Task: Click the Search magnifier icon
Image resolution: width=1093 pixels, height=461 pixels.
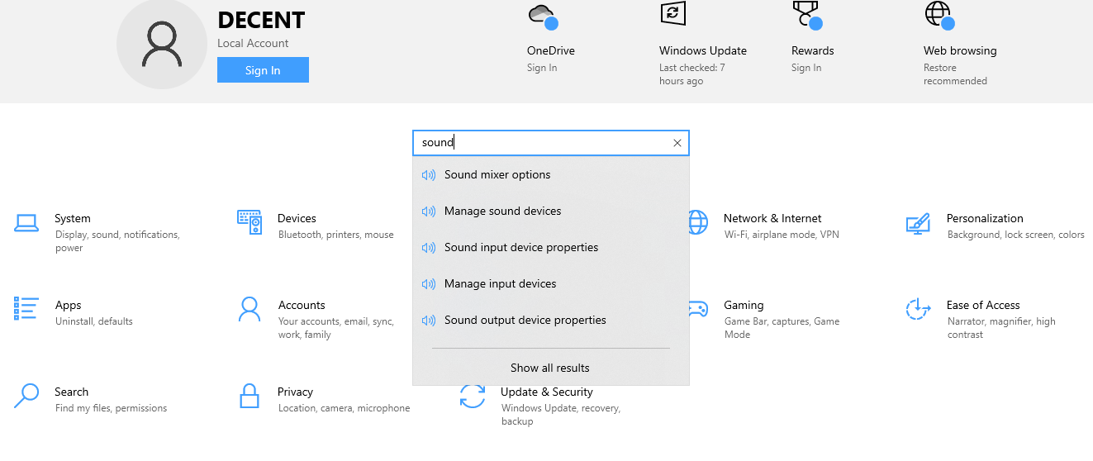Action: click(26, 396)
